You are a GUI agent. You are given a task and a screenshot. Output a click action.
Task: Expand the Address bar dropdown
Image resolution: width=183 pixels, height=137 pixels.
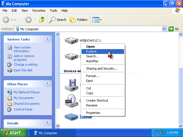pyautogui.click(x=164, y=29)
